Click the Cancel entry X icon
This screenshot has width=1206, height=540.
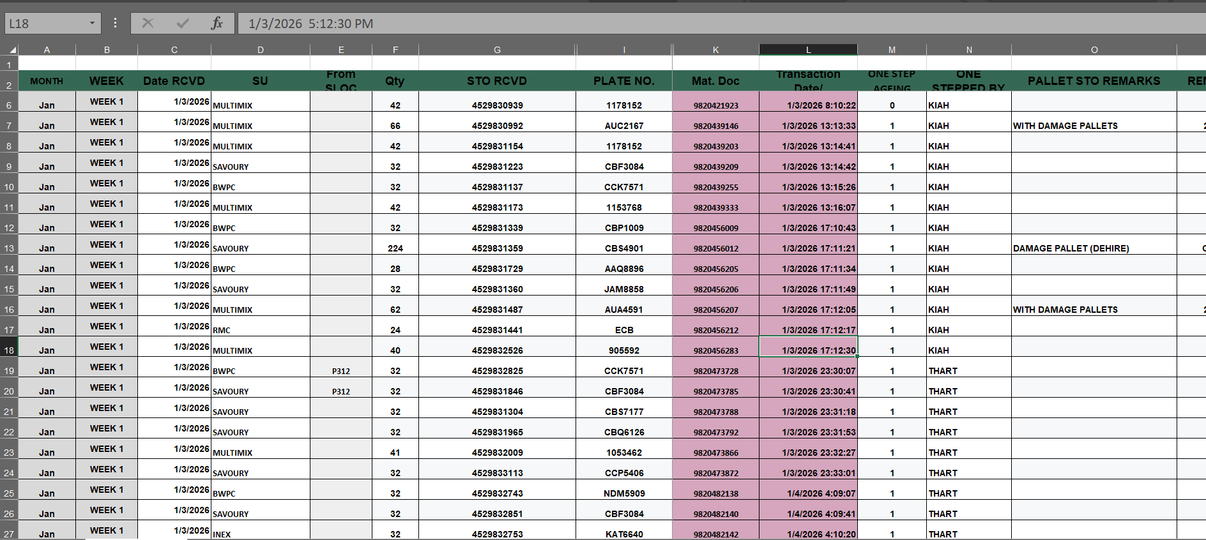pyautogui.click(x=148, y=24)
